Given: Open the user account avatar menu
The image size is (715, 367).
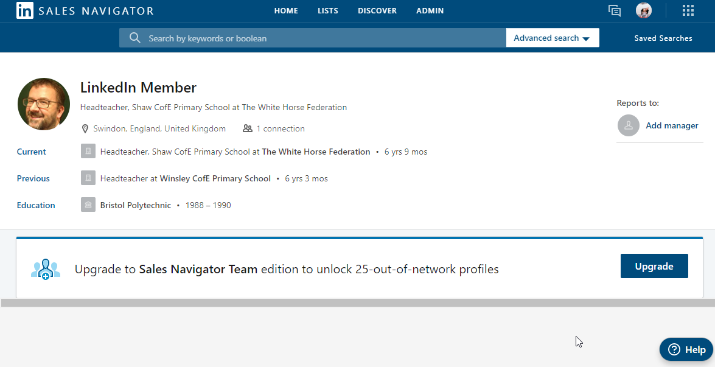Looking at the screenshot, I should [644, 11].
